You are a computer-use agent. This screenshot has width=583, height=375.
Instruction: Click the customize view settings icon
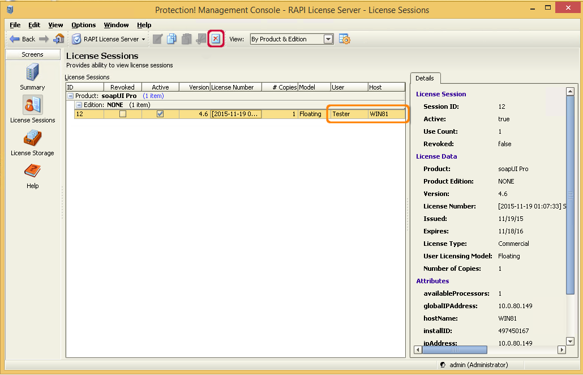pos(345,39)
